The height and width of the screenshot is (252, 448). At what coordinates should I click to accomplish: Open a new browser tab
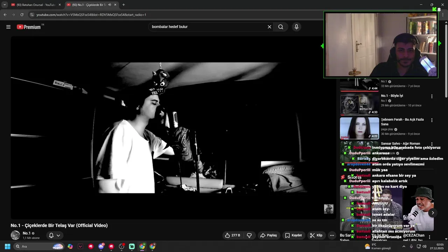coord(124,5)
